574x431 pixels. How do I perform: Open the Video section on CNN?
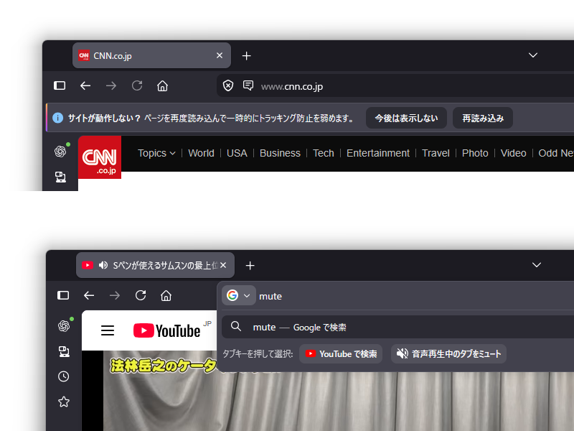click(x=513, y=153)
